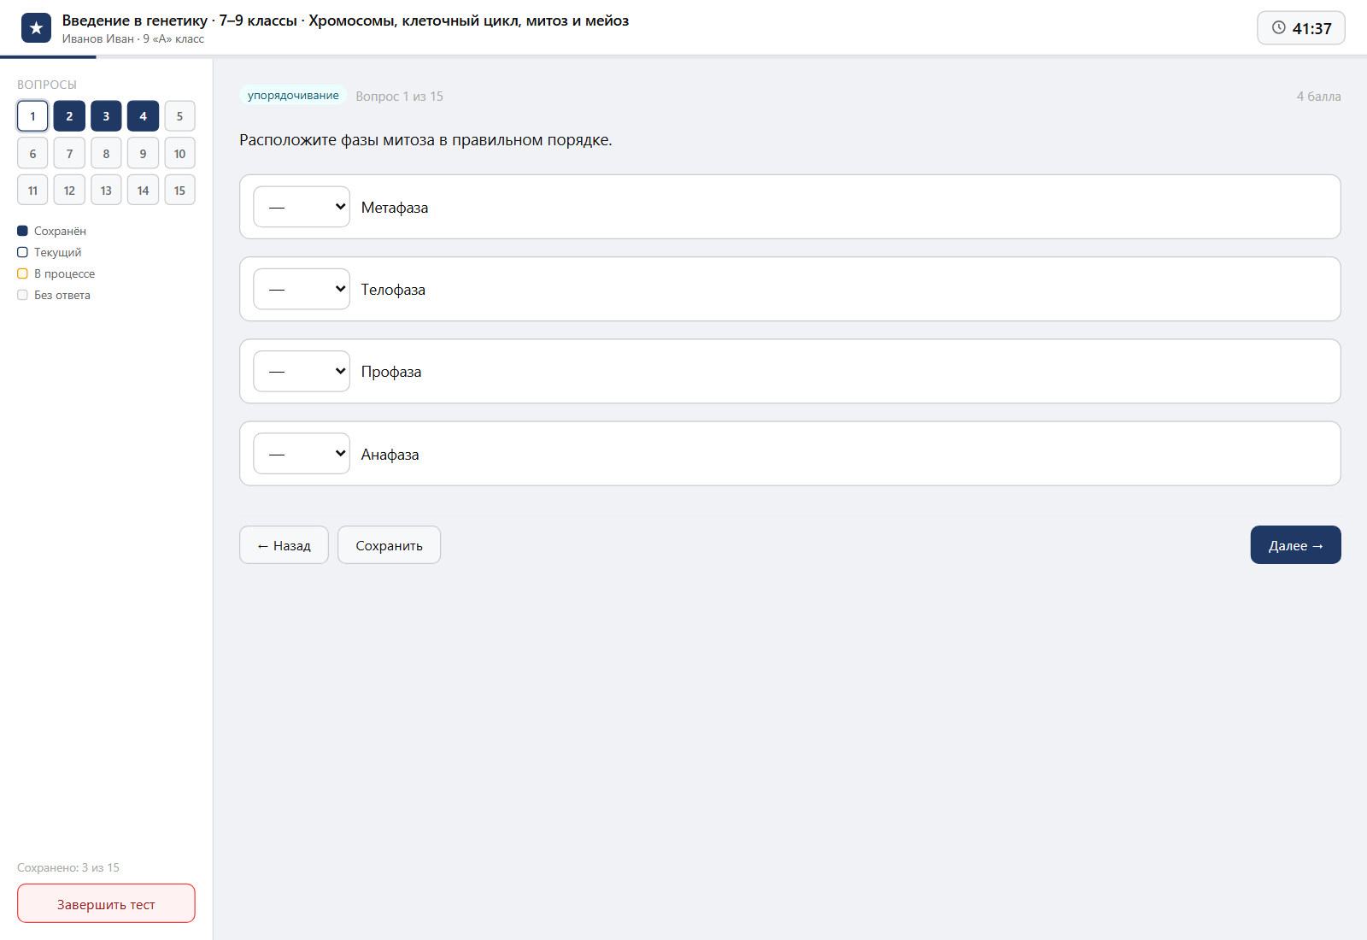Finish the test with Завершить тест

click(x=106, y=903)
